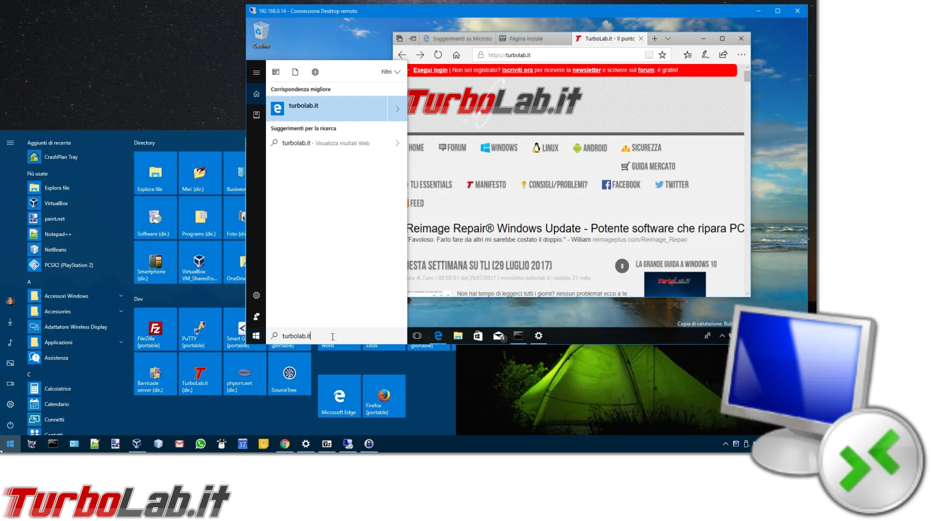Image resolution: width=932 pixels, height=521 pixels.
Task: Filter search by web globe icon
Action: click(315, 72)
